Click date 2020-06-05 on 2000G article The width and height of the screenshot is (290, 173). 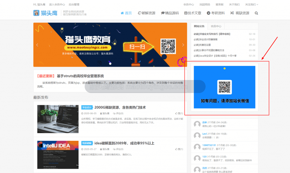point(89,113)
